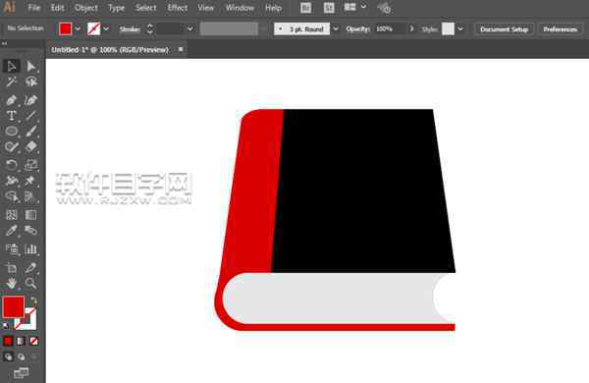Open the Object menu
589x383 pixels.
point(86,8)
